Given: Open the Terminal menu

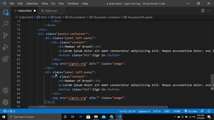Looking at the screenshot, I should point(73,4).
